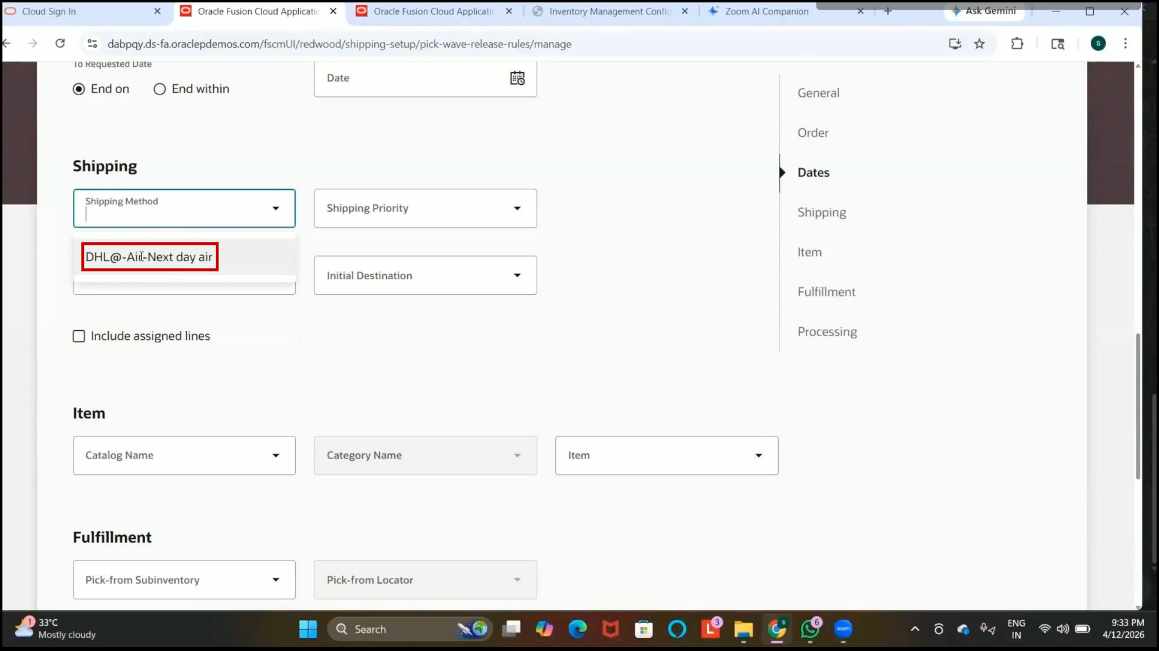Image resolution: width=1159 pixels, height=651 pixels.
Task: Click the page vertical scrollbar thumb
Action: 1138,405
